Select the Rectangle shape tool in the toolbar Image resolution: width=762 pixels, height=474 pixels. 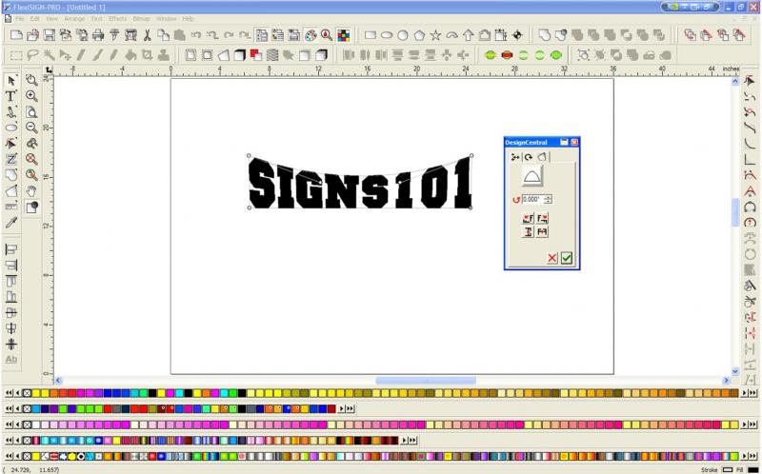pyautogui.click(x=371, y=35)
